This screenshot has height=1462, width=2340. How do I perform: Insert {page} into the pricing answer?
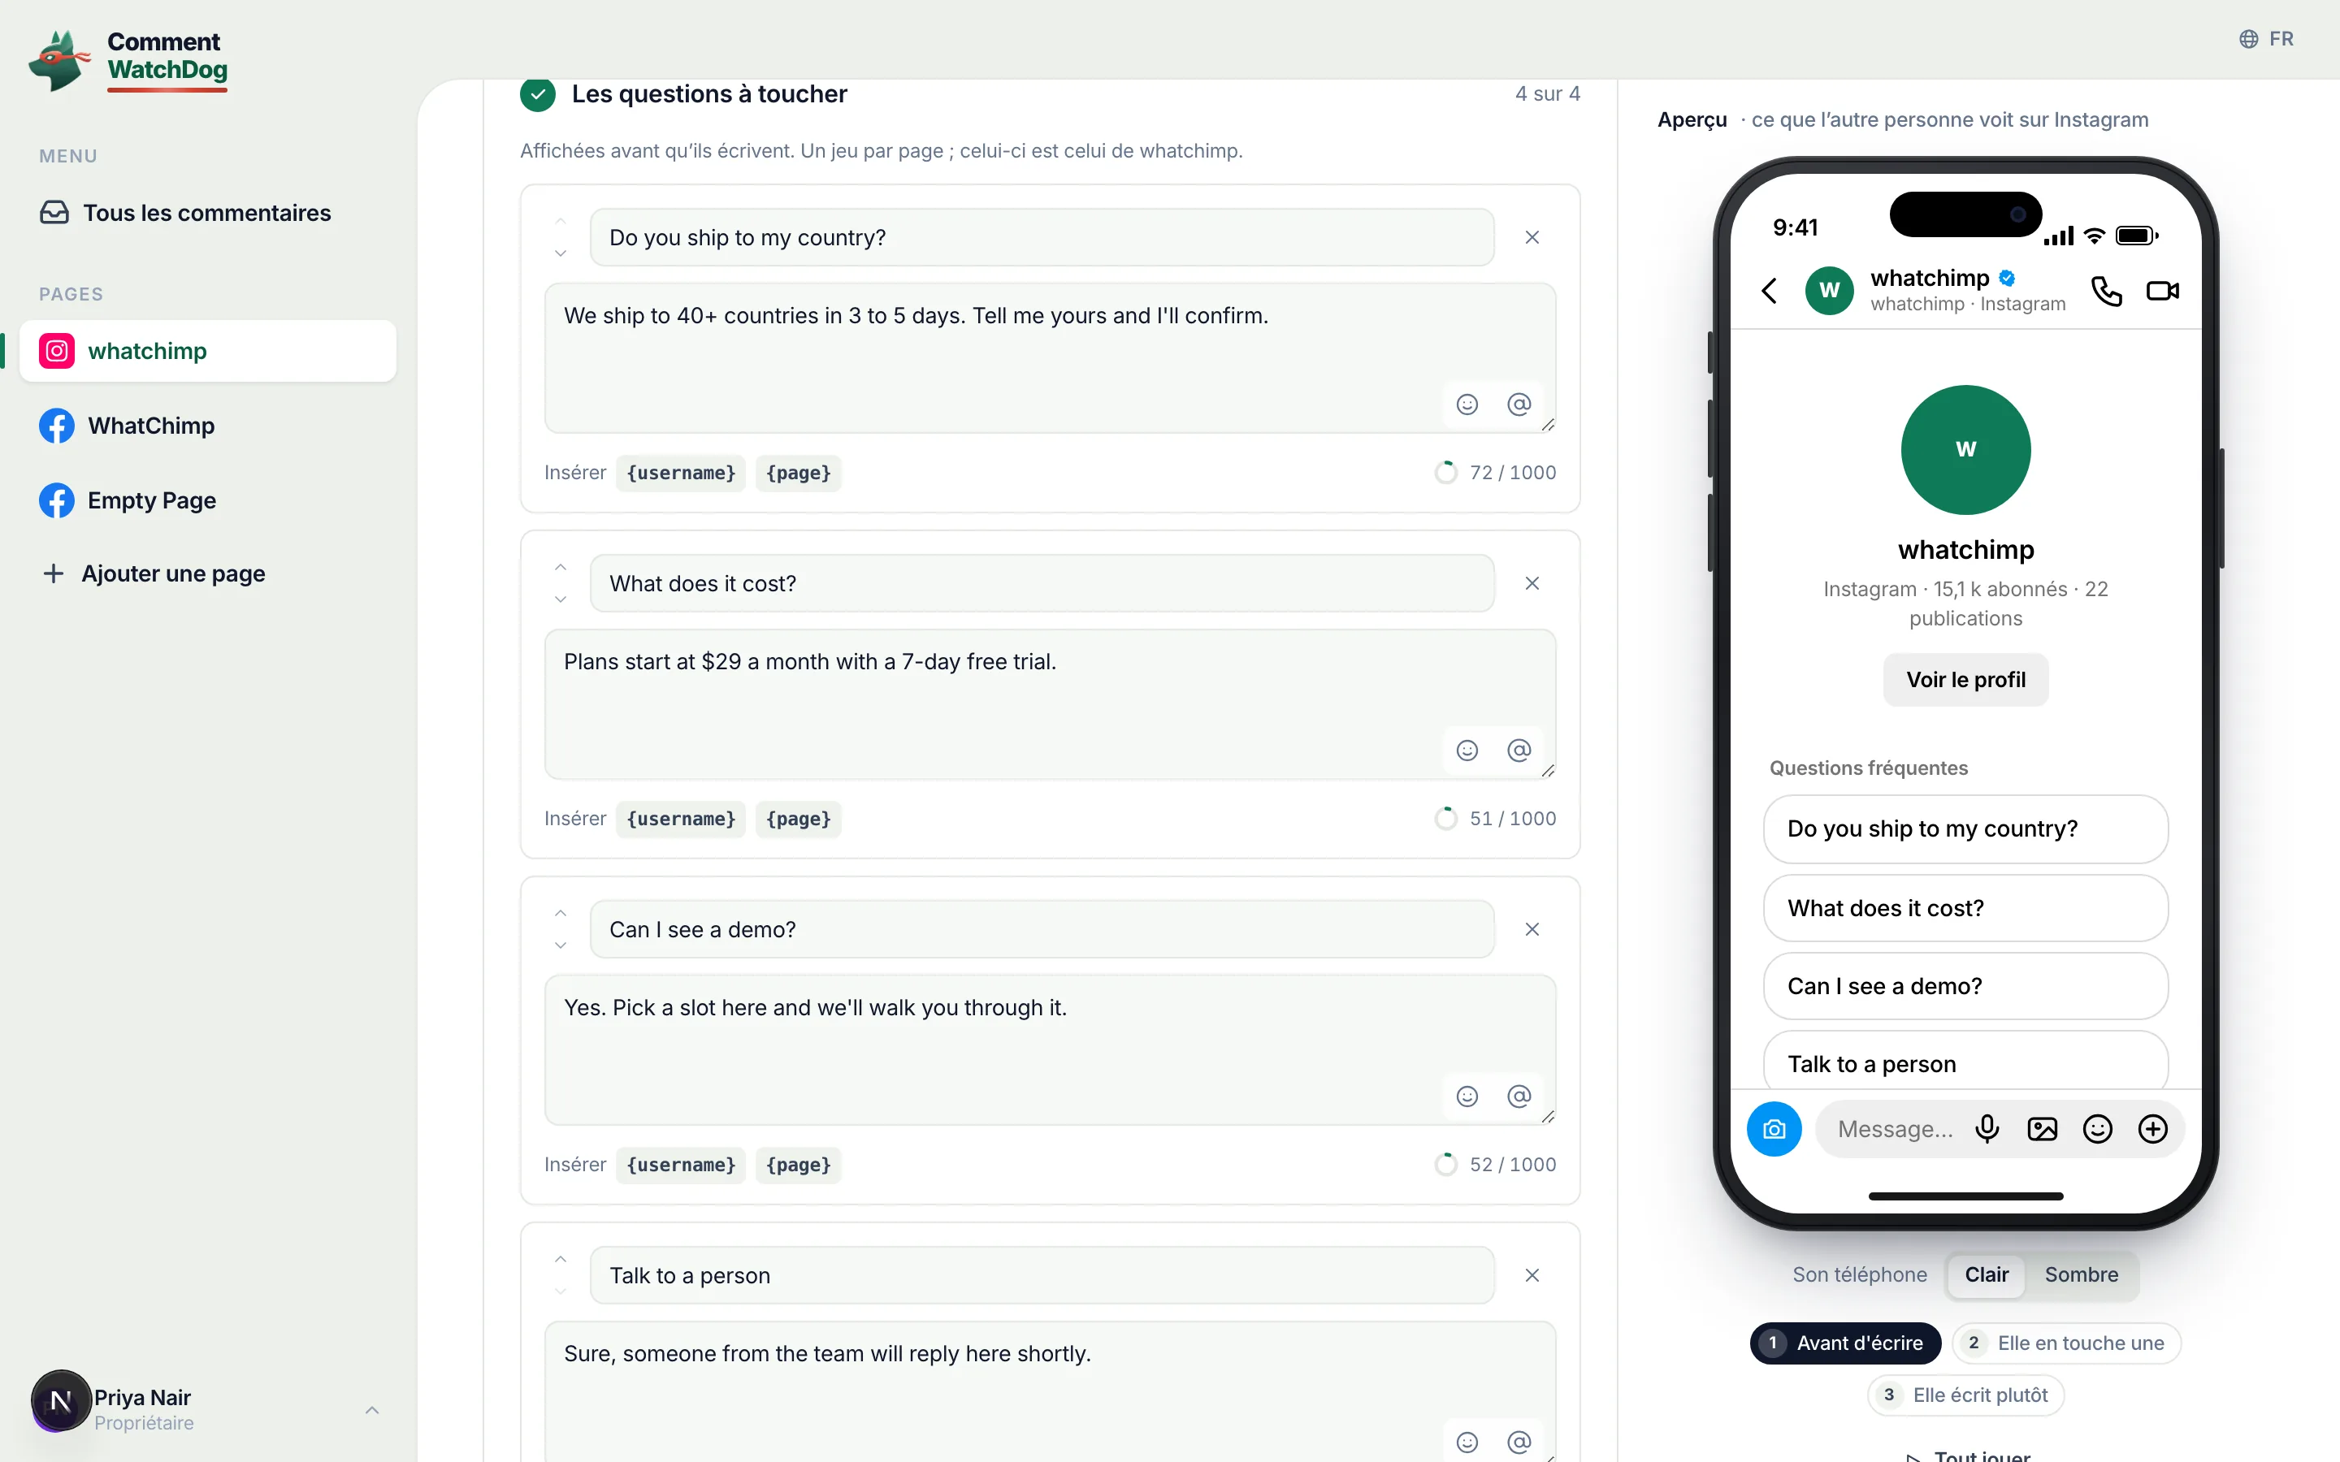(x=799, y=819)
